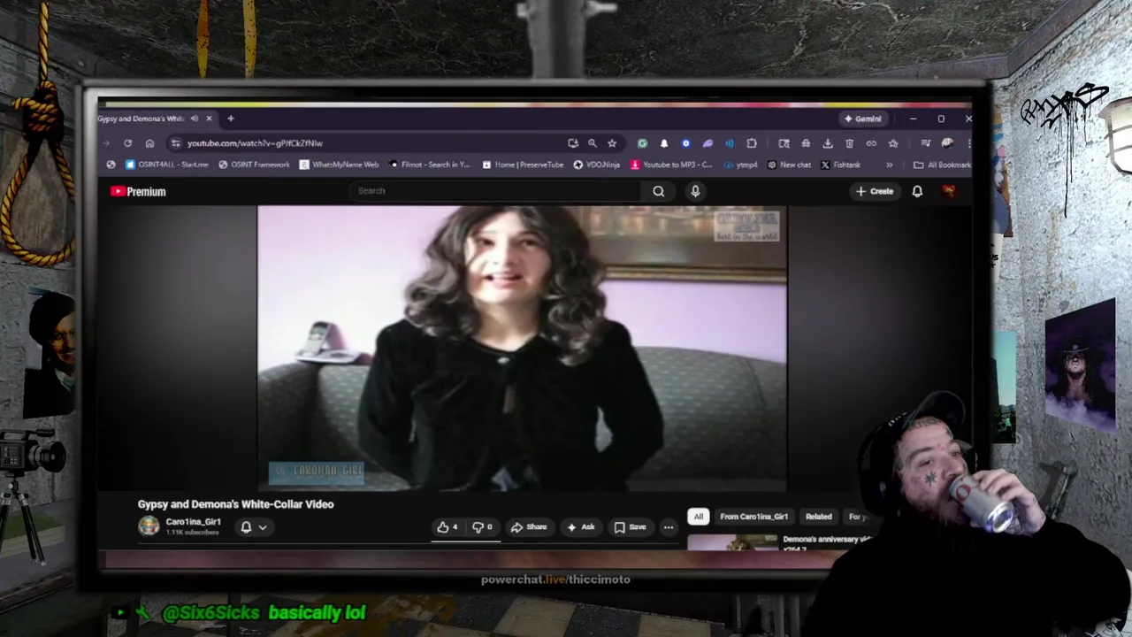Screen dimensions: 1132x637
Task: Expand hidden bookmarks with the chevron
Action: click(x=889, y=165)
